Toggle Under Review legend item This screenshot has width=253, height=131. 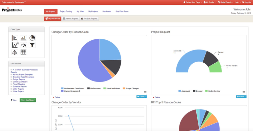pos(213,91)
